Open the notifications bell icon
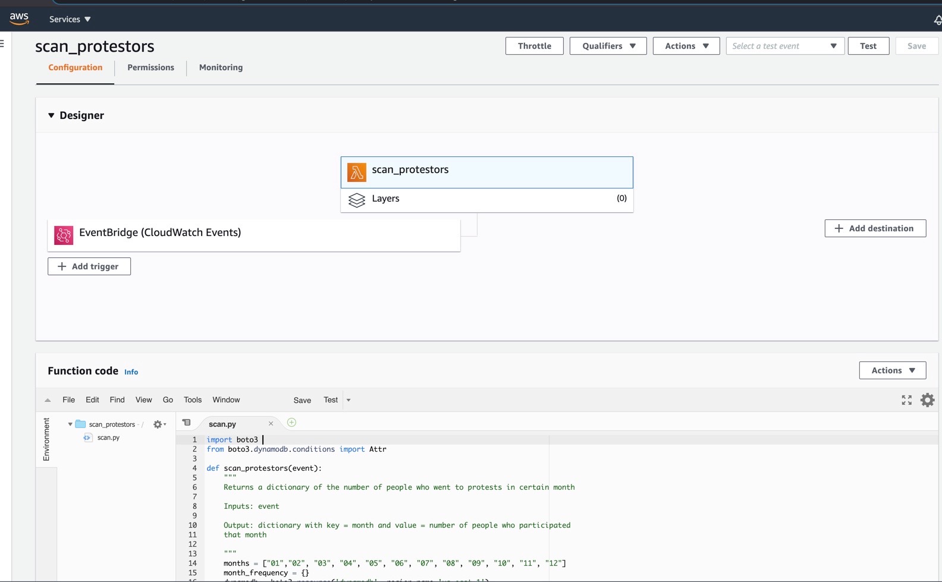 click(x=938, y=20)
